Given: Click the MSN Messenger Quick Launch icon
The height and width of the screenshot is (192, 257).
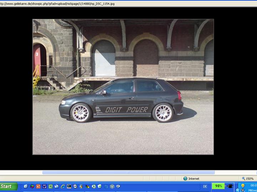Looking at the screenshot, I should point(81,186).
